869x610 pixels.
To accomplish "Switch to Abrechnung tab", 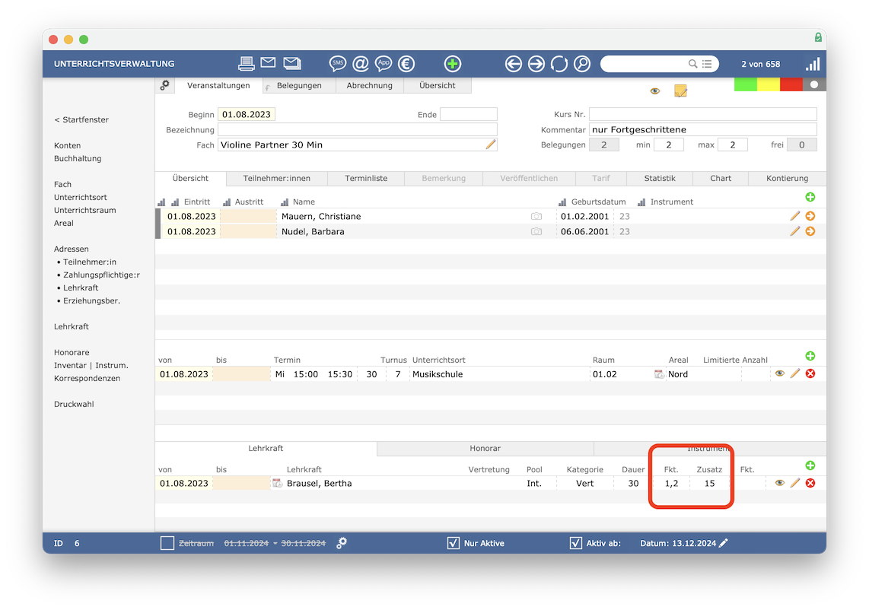I will click(370, 85).
